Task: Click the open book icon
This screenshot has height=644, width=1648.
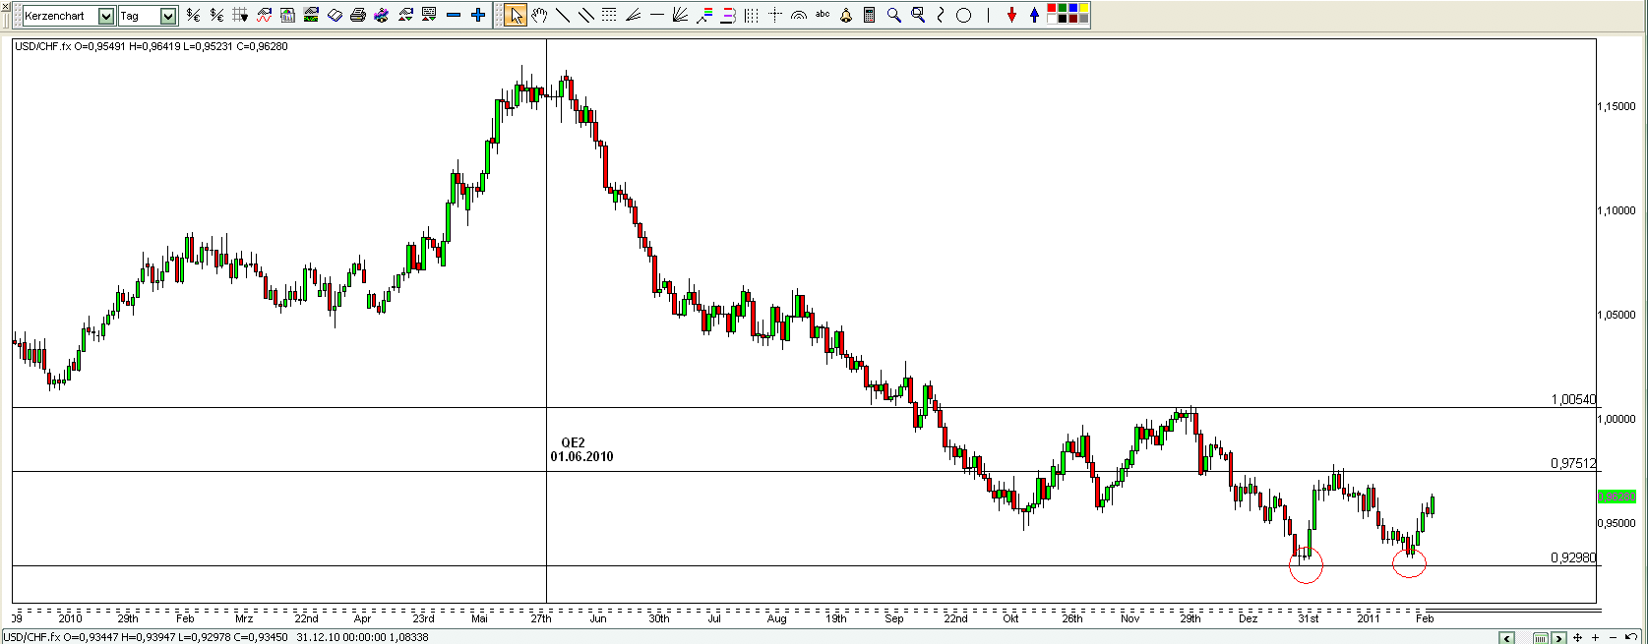Action: click(335, 15)
